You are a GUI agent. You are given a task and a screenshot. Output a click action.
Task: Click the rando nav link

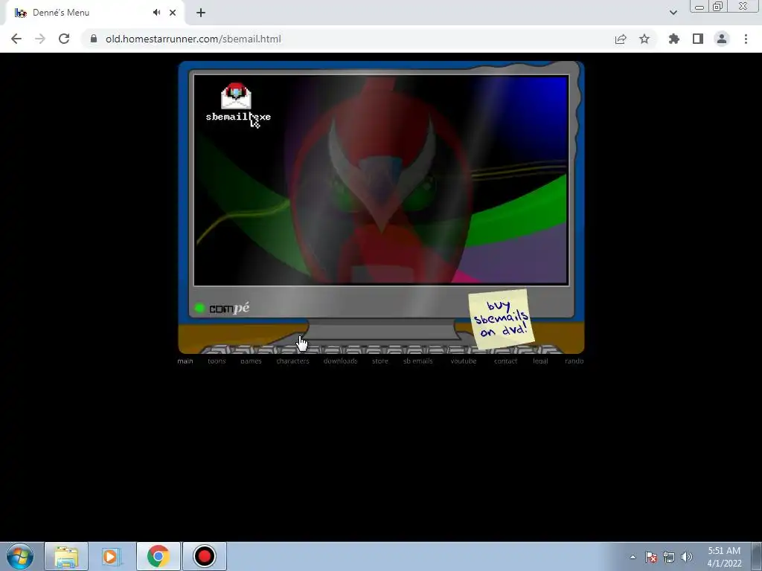coord(574,361)
